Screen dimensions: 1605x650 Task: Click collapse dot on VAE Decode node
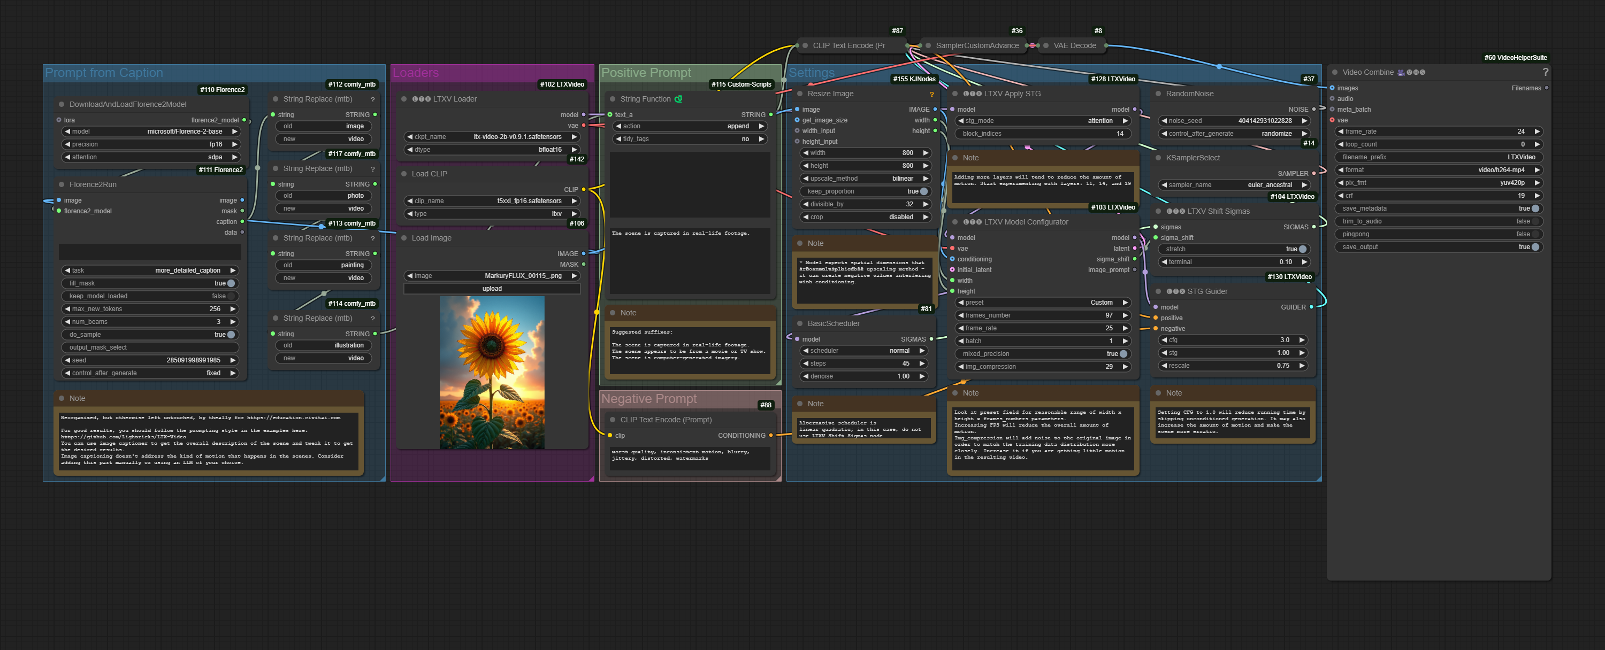click(1045, 45)
